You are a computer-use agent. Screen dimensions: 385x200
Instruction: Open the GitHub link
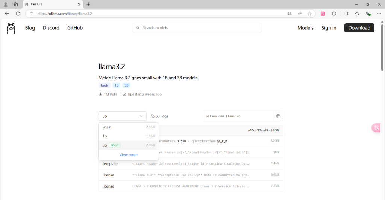click(75, 28)
